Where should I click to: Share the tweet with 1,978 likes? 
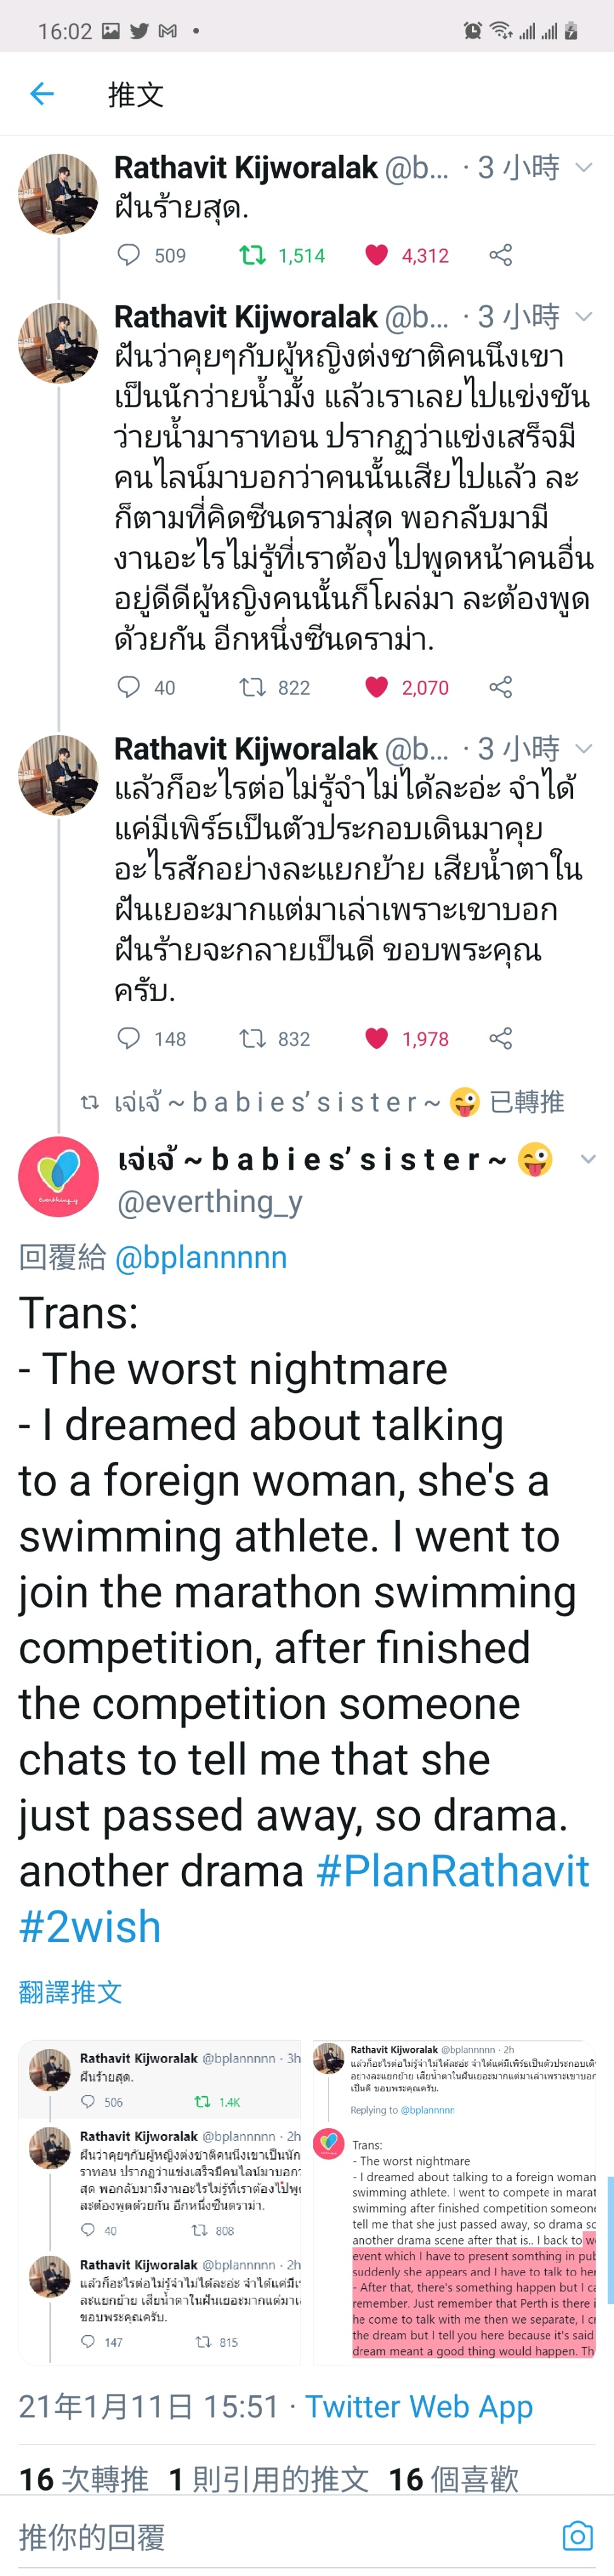point(500,1038)
